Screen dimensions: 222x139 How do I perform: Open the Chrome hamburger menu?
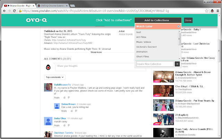(x=218, y=11)
